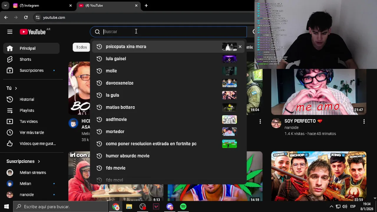Click Windows taskbar search box

(61, 207)
